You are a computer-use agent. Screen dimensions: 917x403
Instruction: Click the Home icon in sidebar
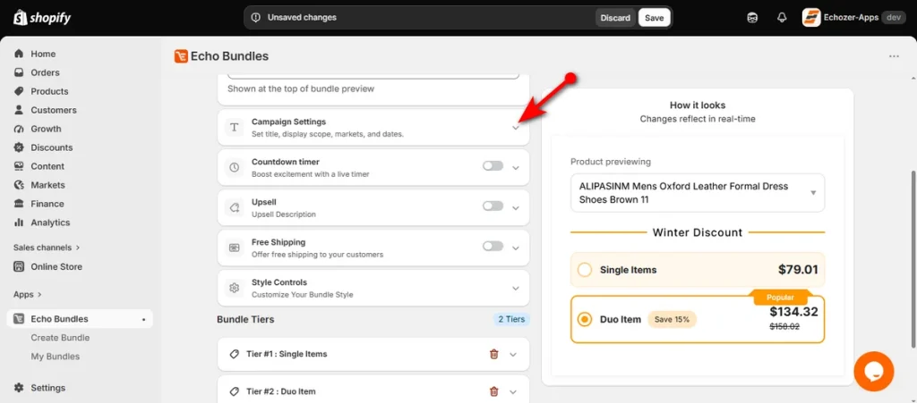pyautogui.click(x=20, y=54)
